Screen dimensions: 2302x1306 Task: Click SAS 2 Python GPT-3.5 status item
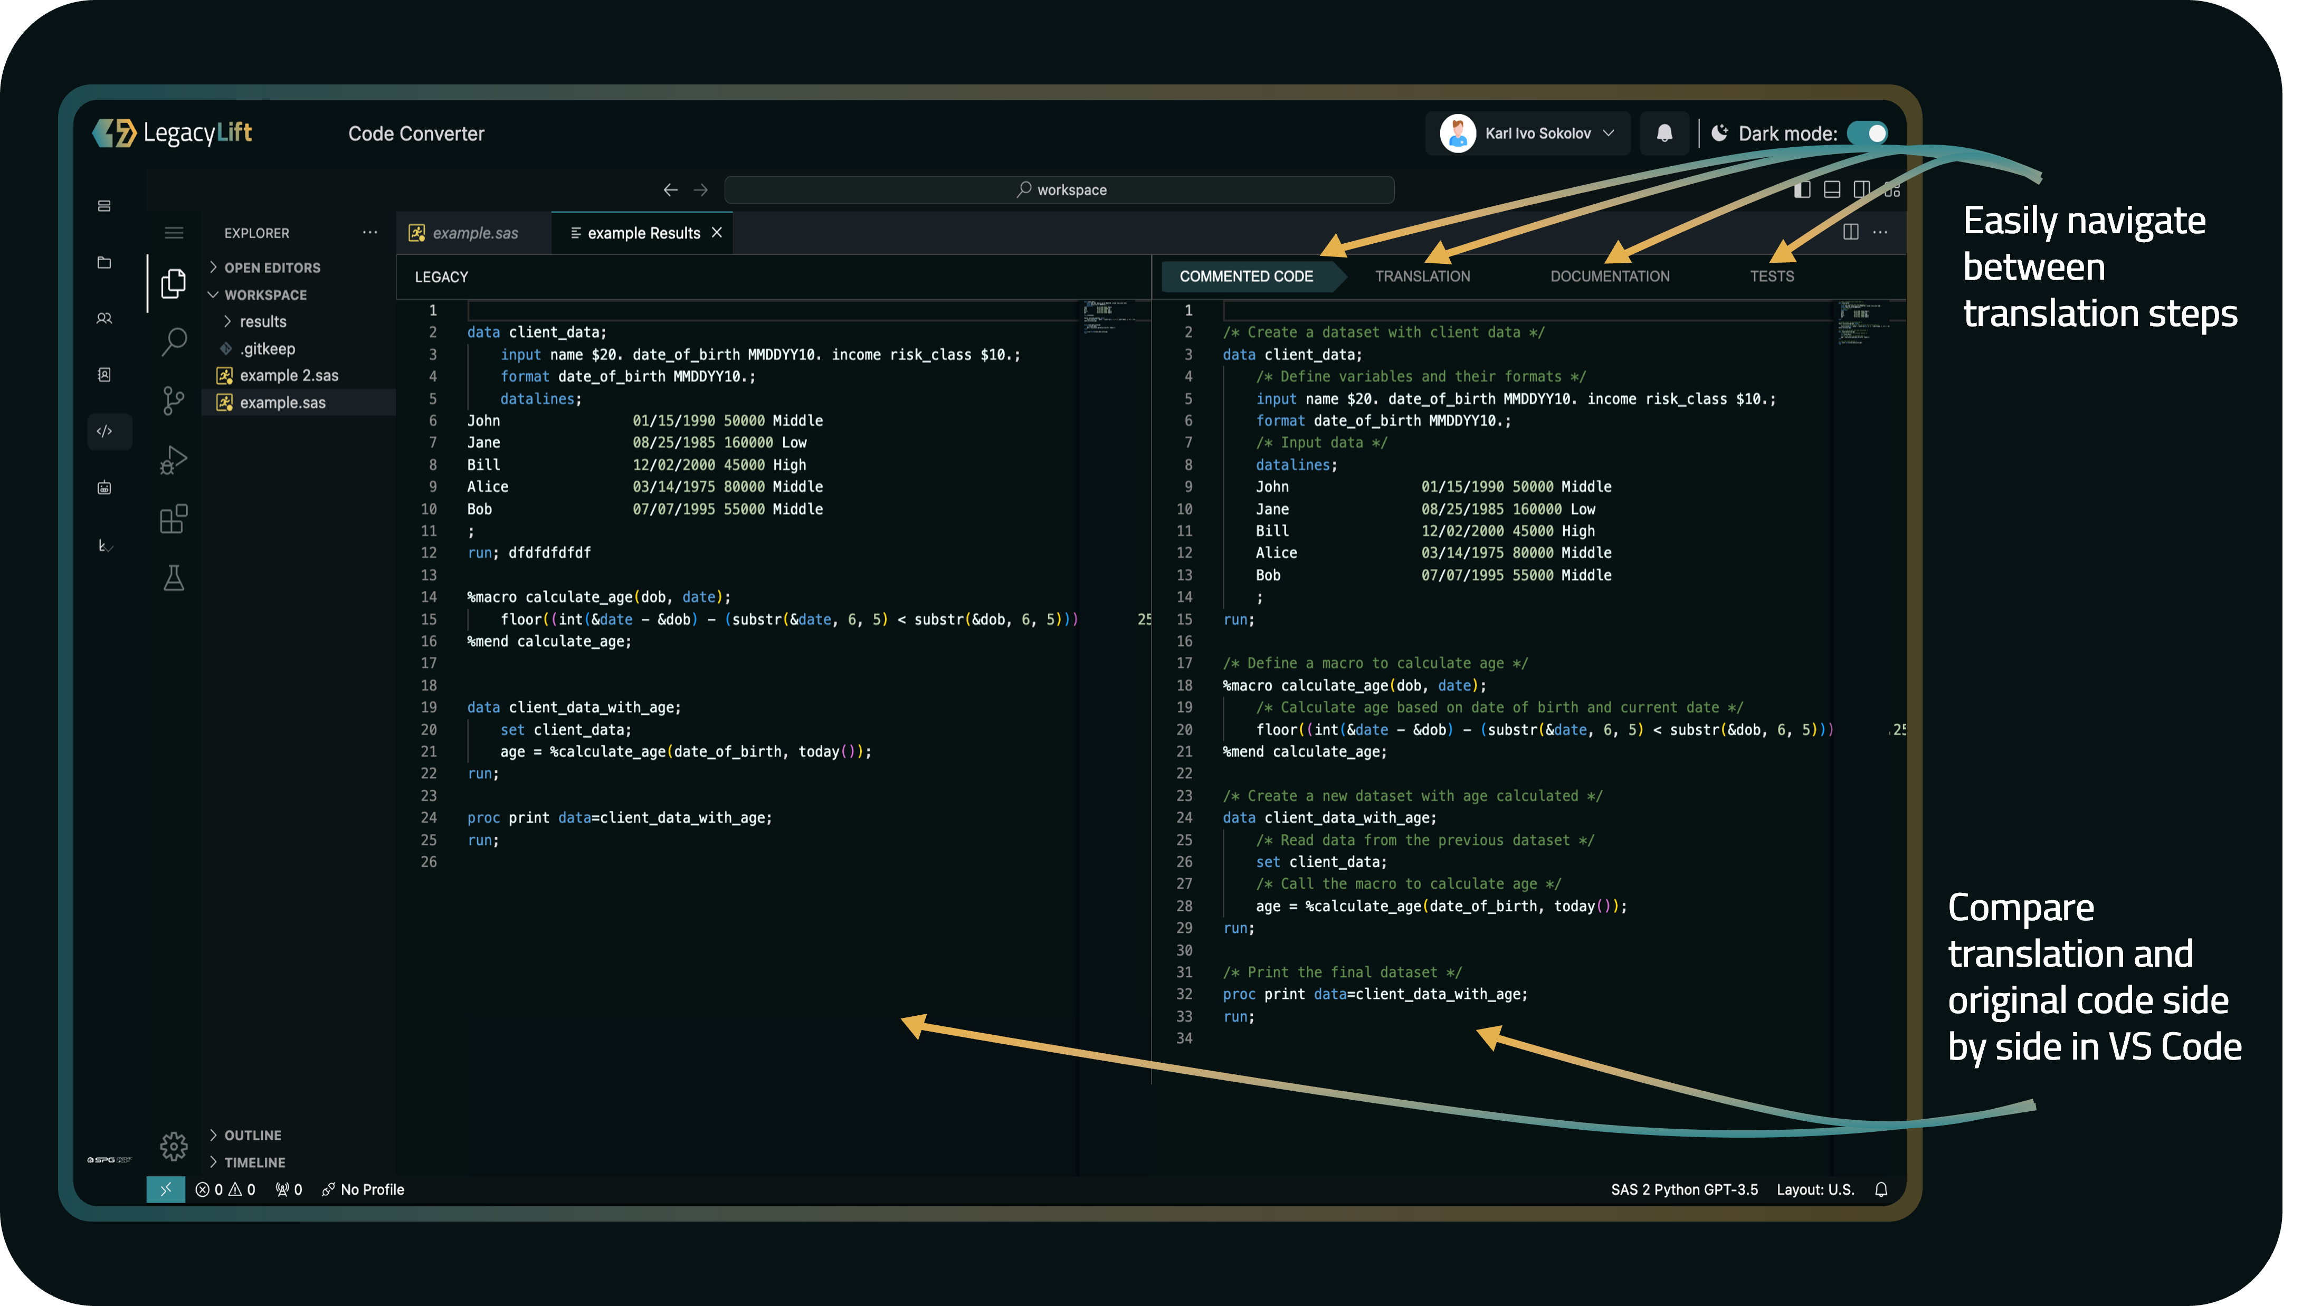click(x=1684, y=1189)
